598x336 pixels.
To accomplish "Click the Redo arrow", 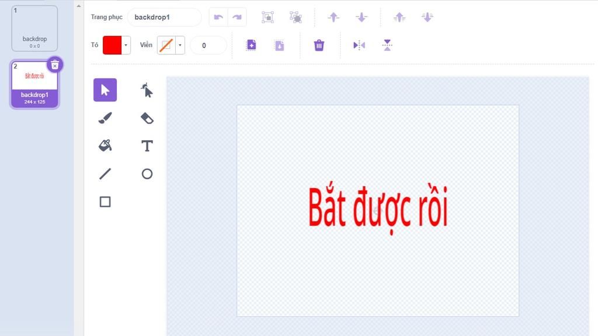I will 237,17.
